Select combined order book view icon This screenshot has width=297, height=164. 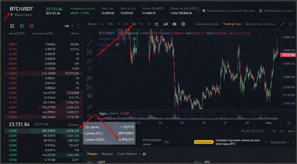(x=12, y=26)
